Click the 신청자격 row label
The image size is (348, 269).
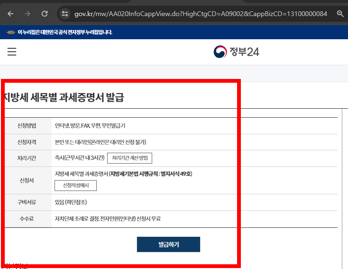click(x=27, y=142)
